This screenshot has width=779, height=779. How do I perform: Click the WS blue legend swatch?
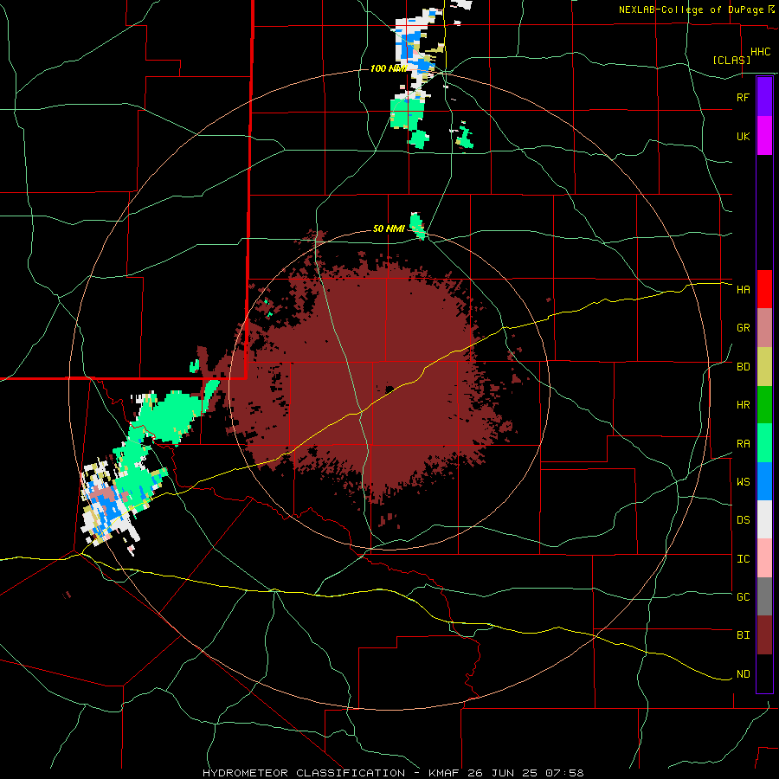[x=764, y=481]
